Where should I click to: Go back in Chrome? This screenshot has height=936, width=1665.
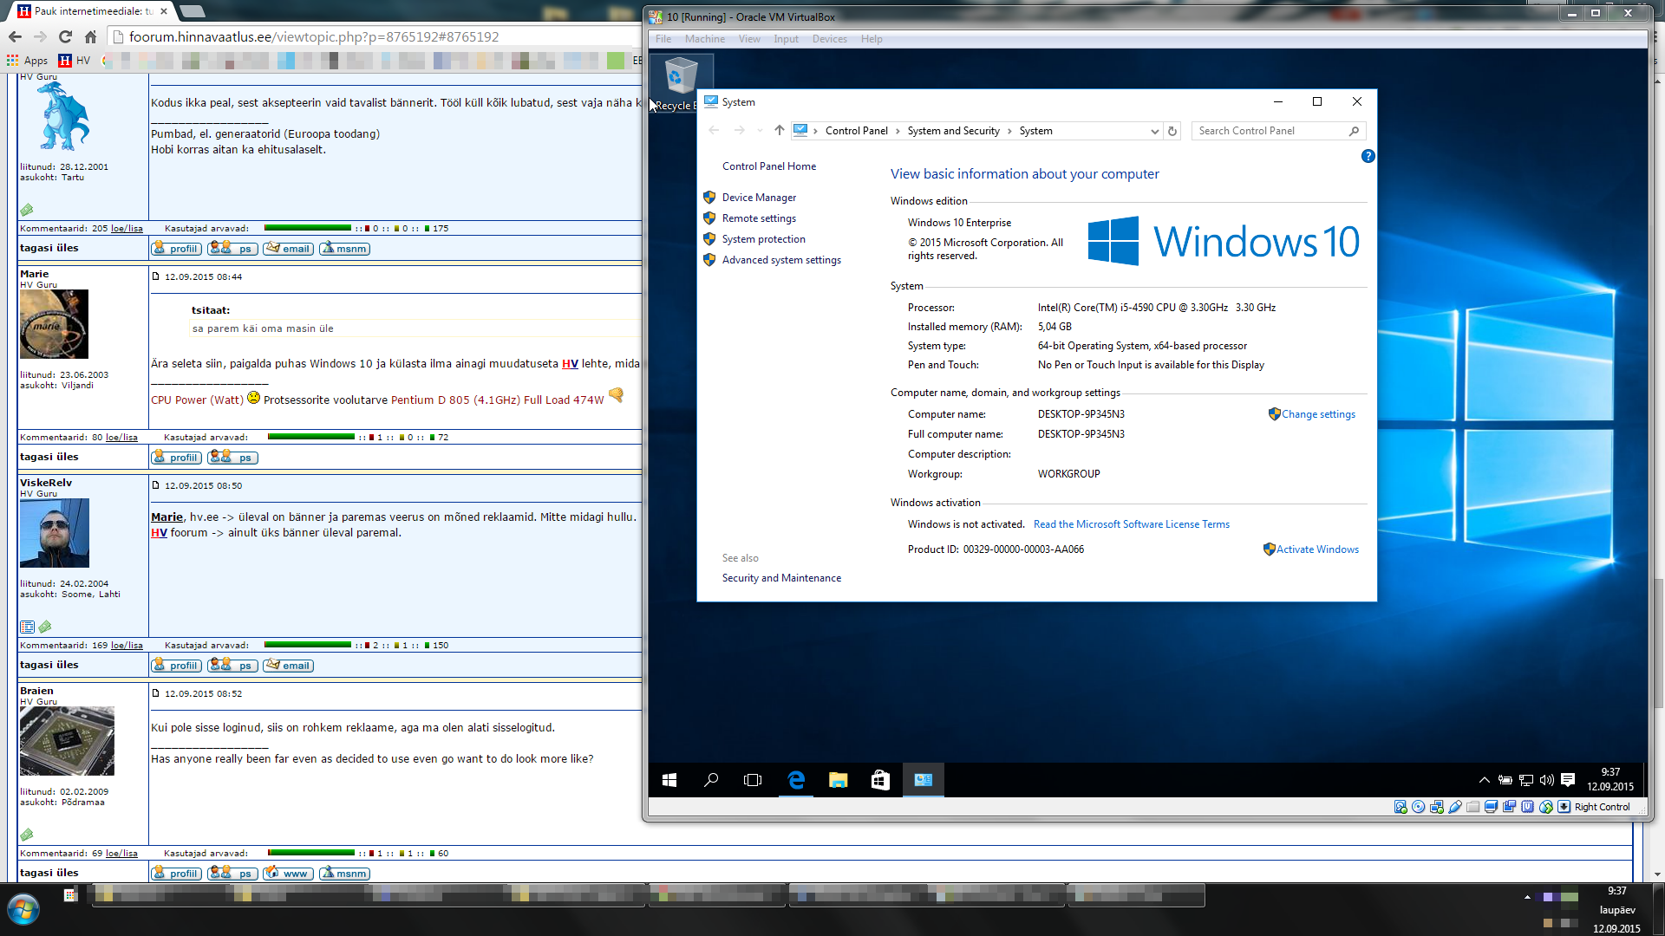(x=15, y=36)
